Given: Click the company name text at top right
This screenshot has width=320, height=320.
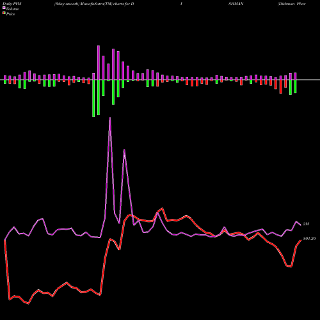Looking at the screenshot, I should pyautogui.click(x=292, y=4).
